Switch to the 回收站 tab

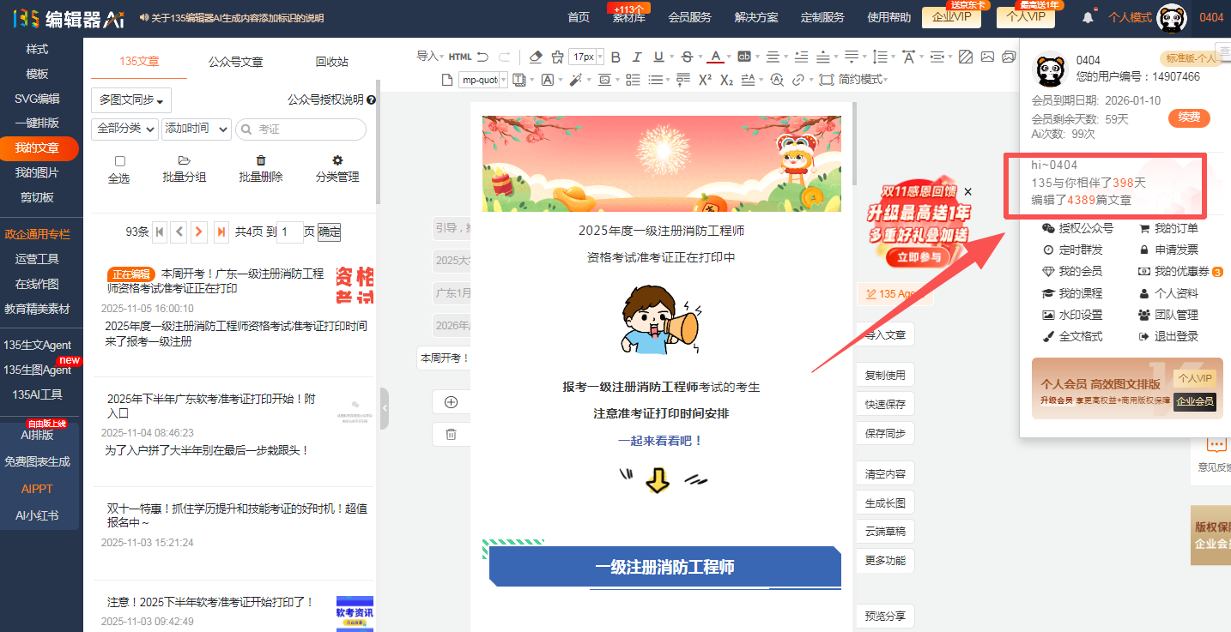[331, 62]
